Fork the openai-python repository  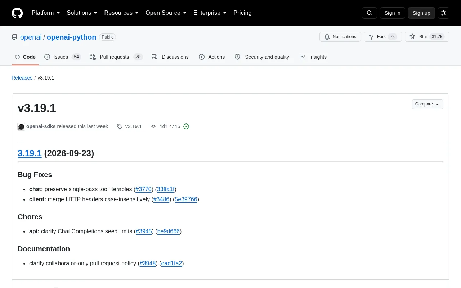point(383,37)
